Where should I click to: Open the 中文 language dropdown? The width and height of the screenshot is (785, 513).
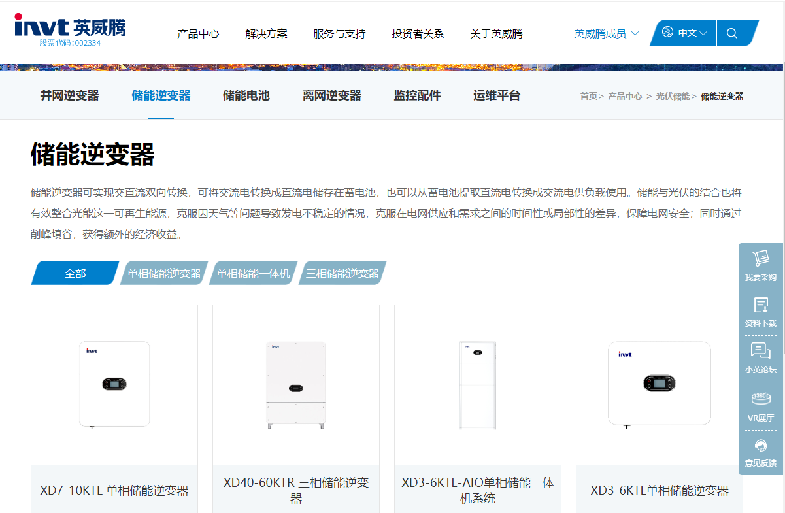point(692,33)
